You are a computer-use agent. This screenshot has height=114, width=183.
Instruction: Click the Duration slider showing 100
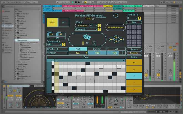[x=97, y=53]
